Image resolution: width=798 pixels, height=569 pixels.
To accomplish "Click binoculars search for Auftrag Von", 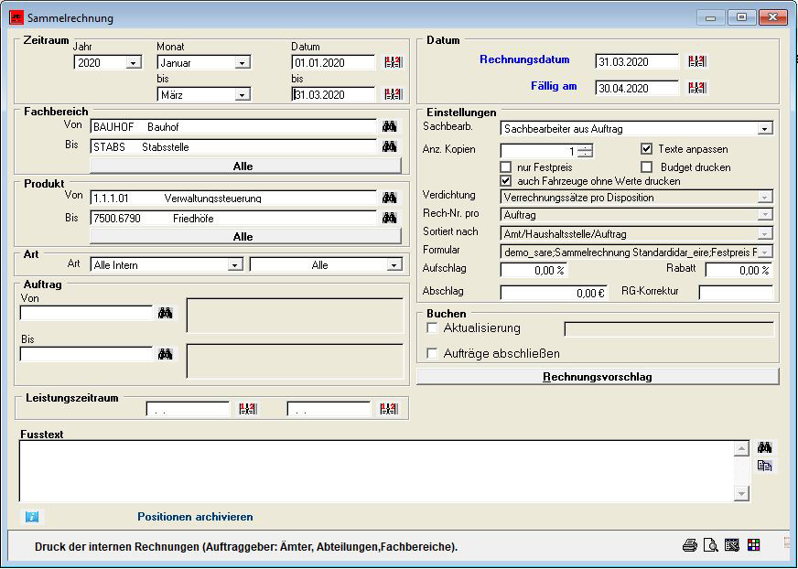I will [x=165, y=313].
